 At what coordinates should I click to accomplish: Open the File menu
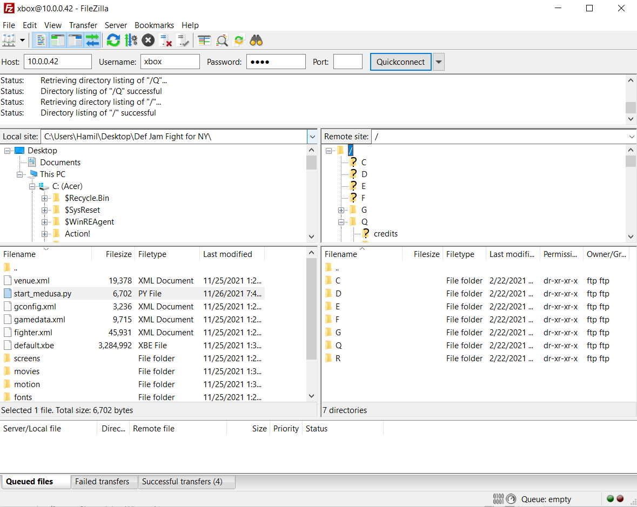[x=9, y=25]
